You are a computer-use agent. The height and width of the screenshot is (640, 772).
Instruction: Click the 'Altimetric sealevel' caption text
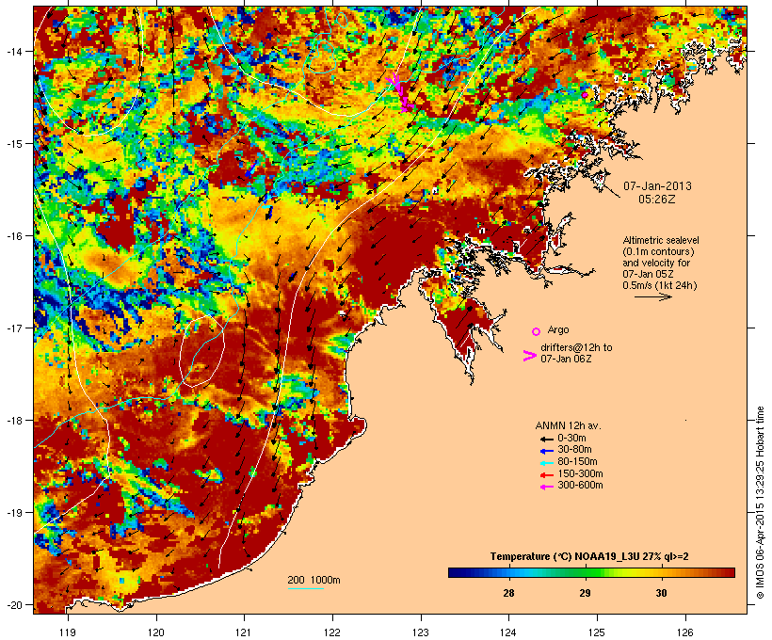661,240
